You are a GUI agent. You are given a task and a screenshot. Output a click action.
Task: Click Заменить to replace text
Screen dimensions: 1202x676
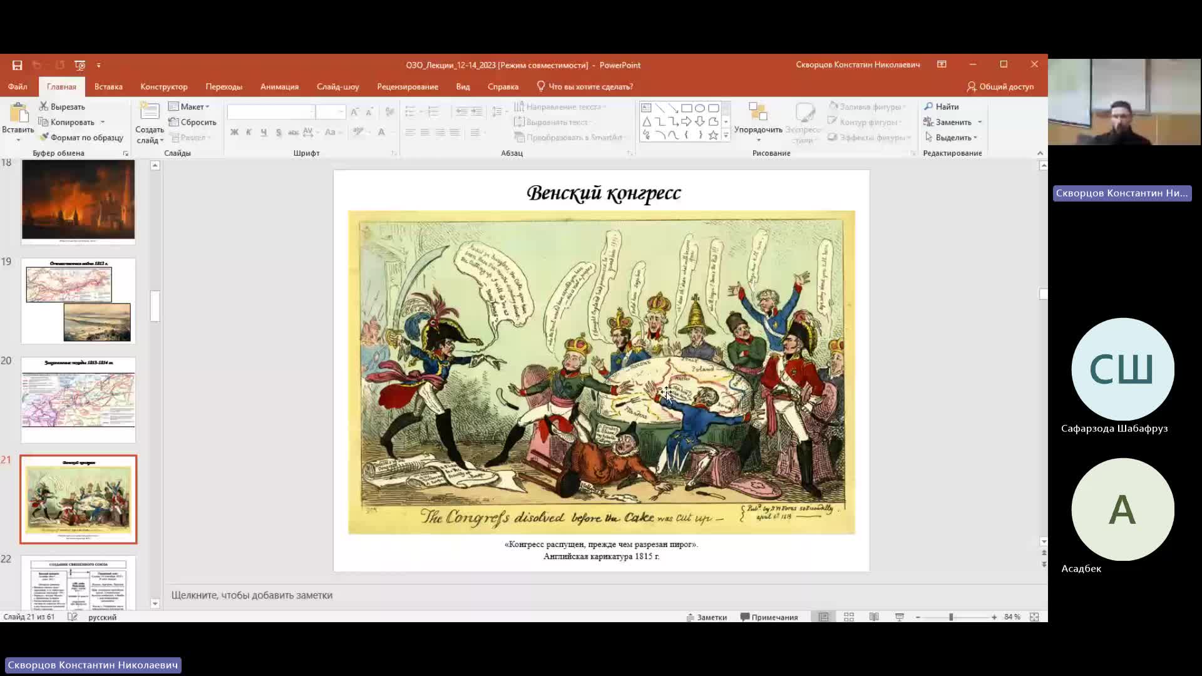click(x=948, y=122)
